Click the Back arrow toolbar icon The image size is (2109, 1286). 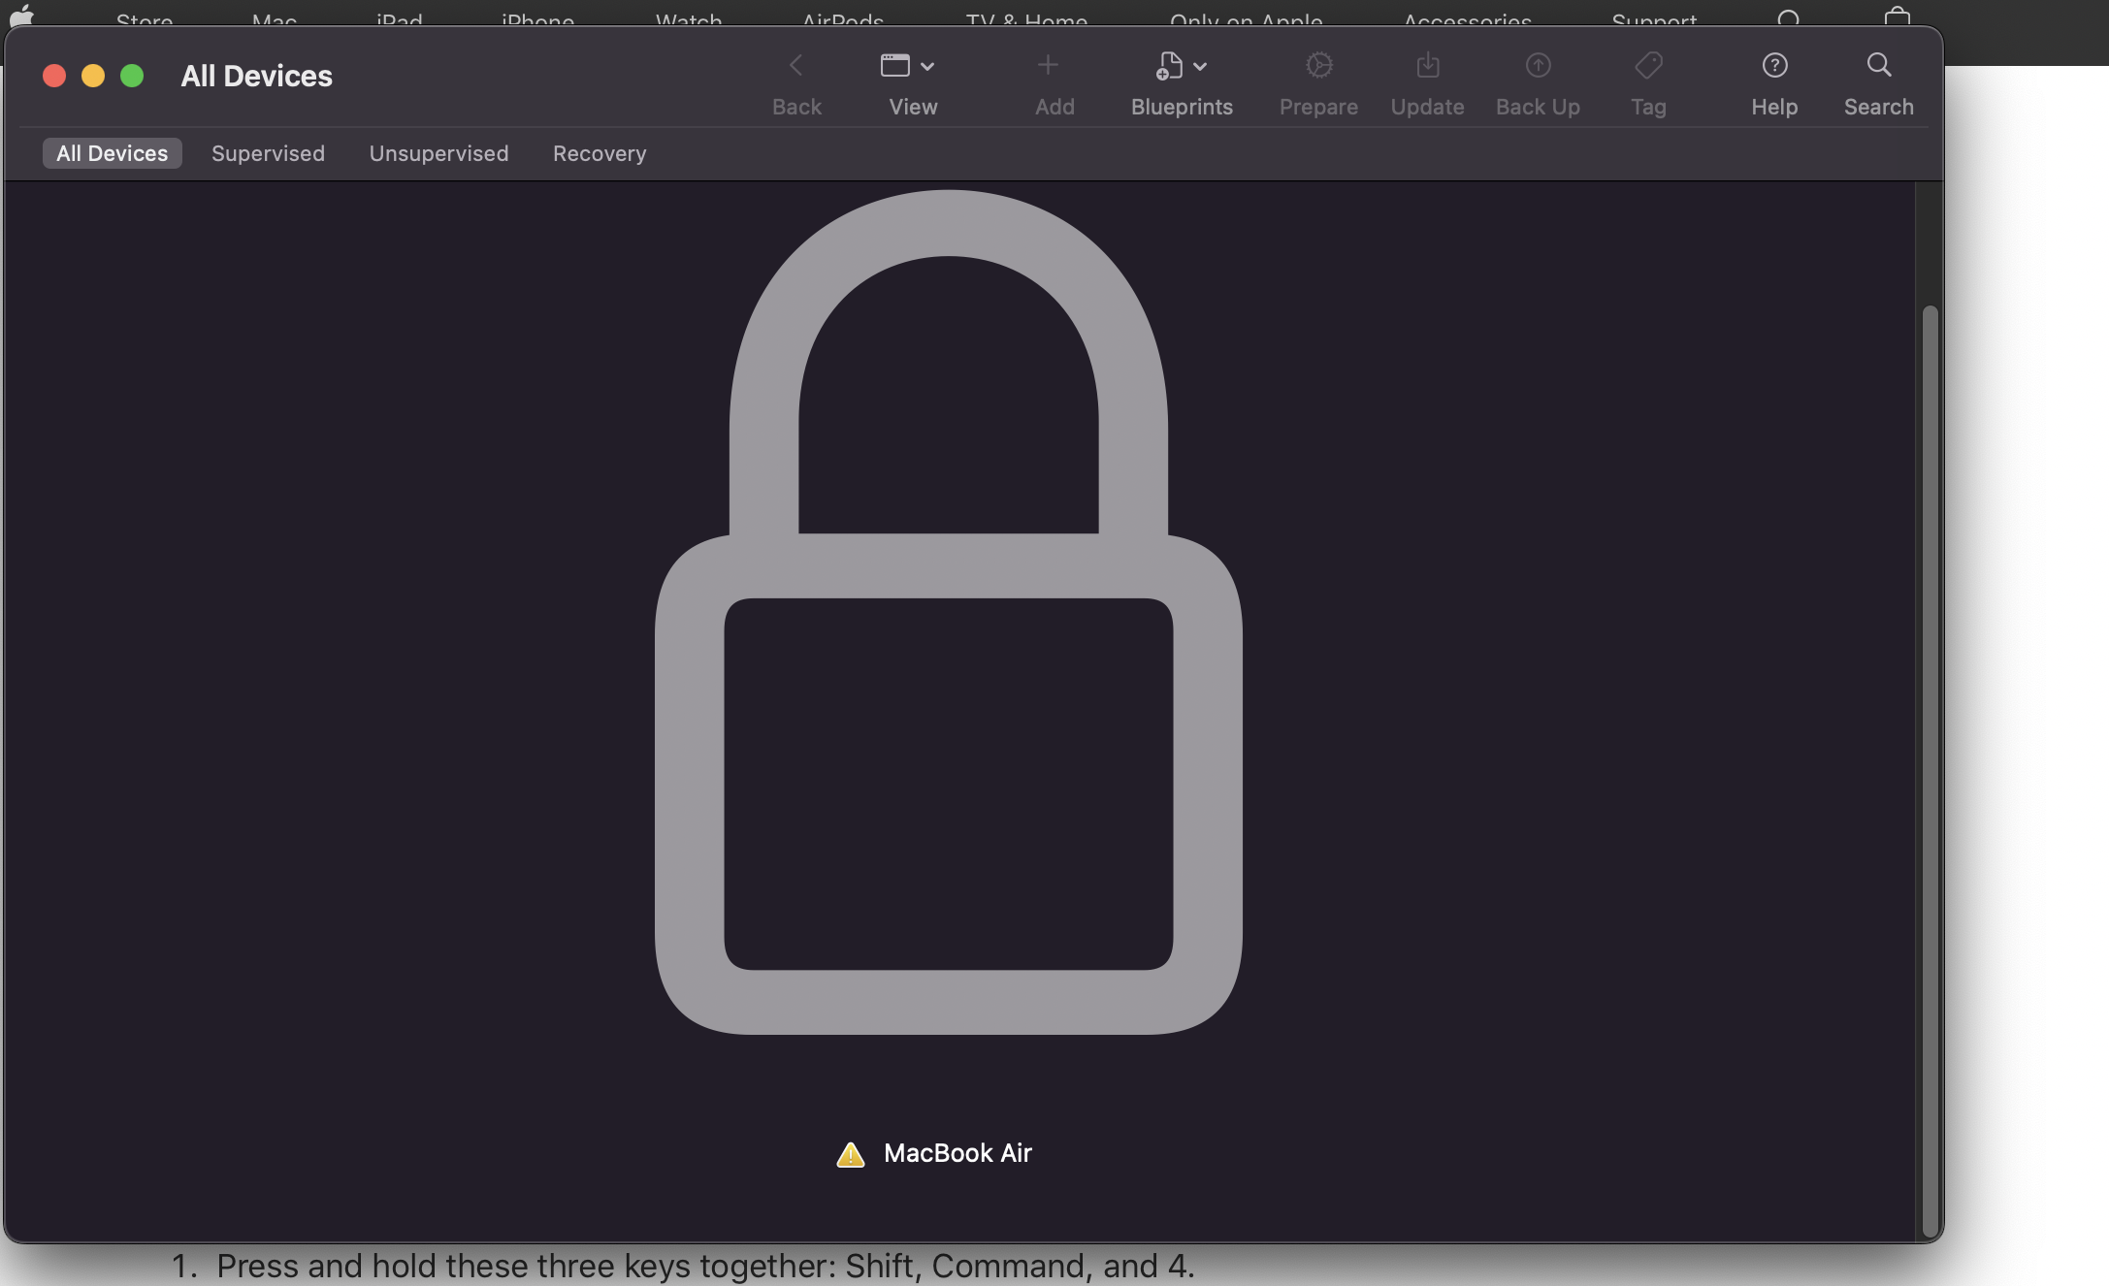[x=795, y=66]
